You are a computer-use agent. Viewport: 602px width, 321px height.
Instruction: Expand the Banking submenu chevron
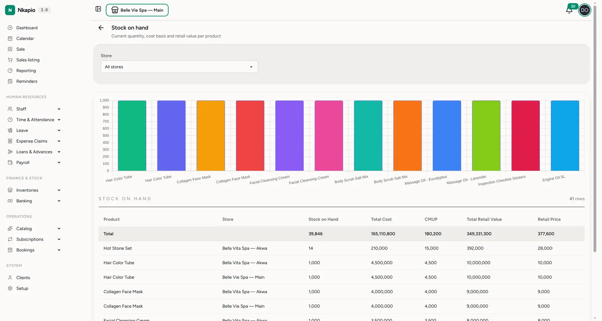(59, 201)
